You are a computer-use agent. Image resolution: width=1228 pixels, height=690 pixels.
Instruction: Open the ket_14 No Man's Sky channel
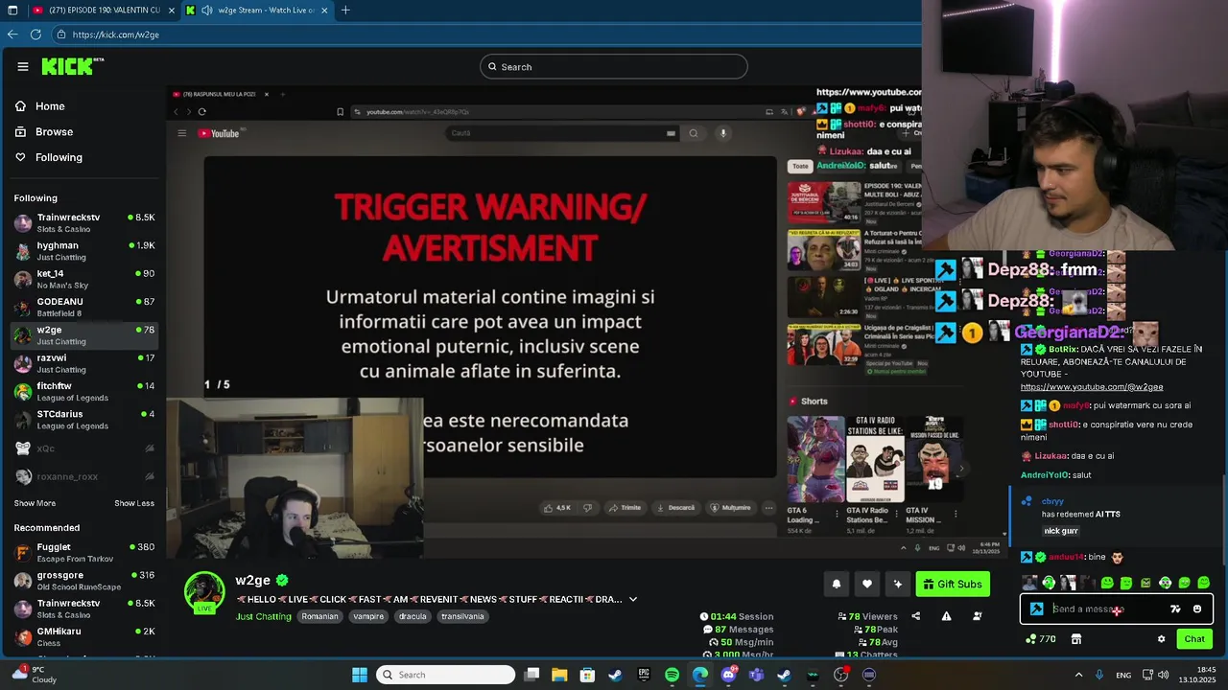(84, 279)
